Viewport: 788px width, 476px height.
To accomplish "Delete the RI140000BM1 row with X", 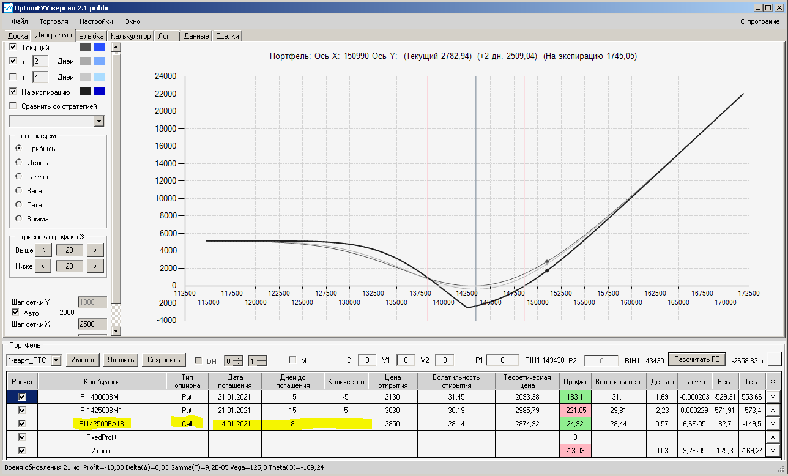I will [x=773, y=396].
